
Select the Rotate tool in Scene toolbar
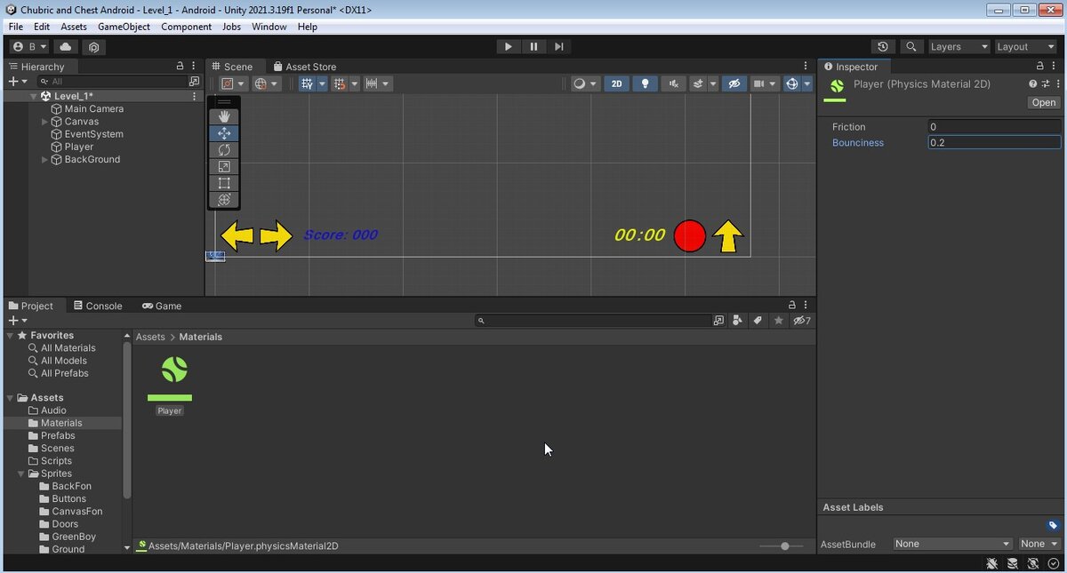coord(224,150)
